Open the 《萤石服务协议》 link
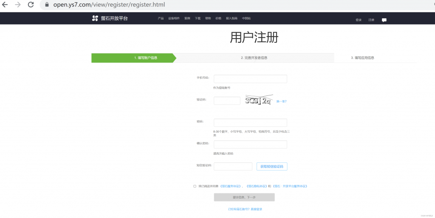This screenshot has width=435, height=218. pyautogui.click(x=231, y=186)
